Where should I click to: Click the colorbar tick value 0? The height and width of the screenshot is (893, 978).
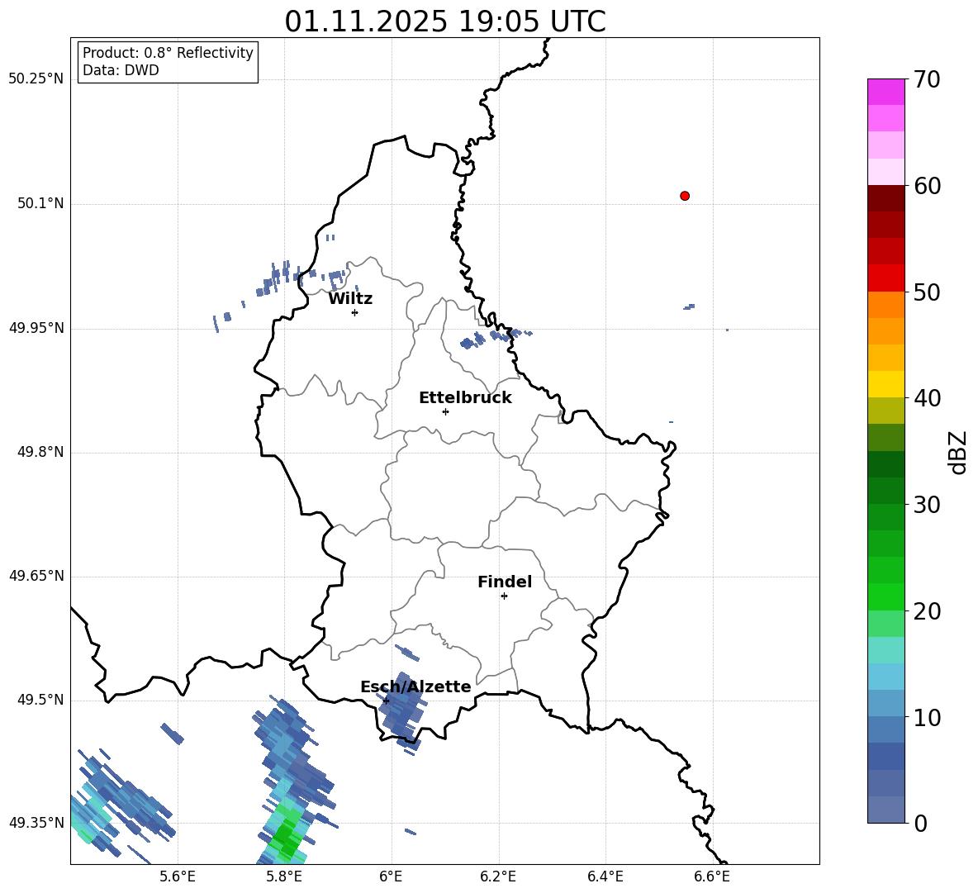tap(920, 823)
